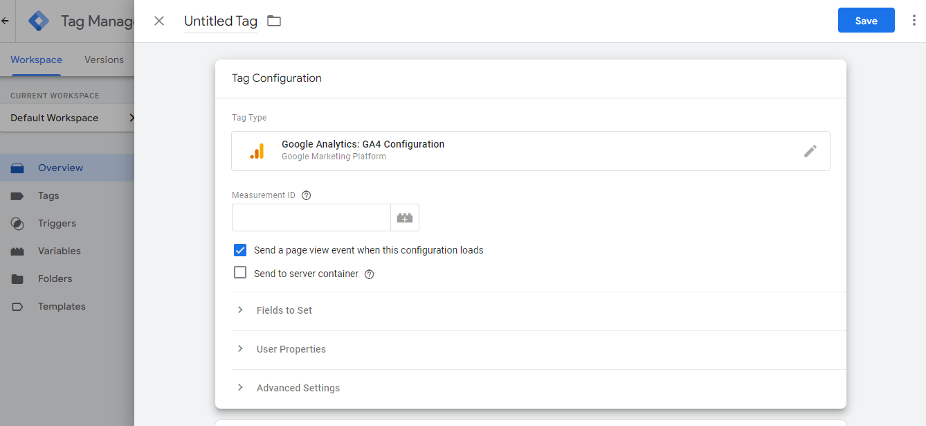Open Triggers in the left sidebar
This screenshot has height=426, width=926.
pyautogui.click(x=57, y=223)
